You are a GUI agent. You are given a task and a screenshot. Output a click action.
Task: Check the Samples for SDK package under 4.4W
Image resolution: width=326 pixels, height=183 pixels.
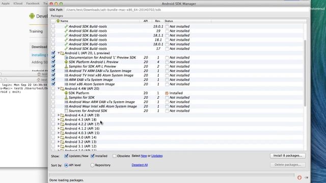tap(53, 98)
